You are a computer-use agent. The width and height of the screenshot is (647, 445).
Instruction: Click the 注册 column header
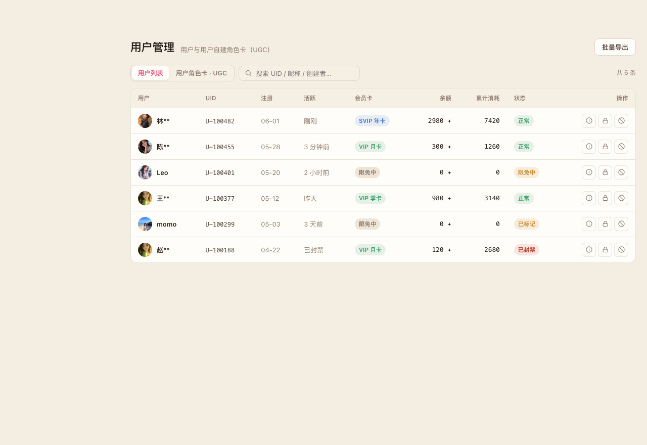pos(267,98)
